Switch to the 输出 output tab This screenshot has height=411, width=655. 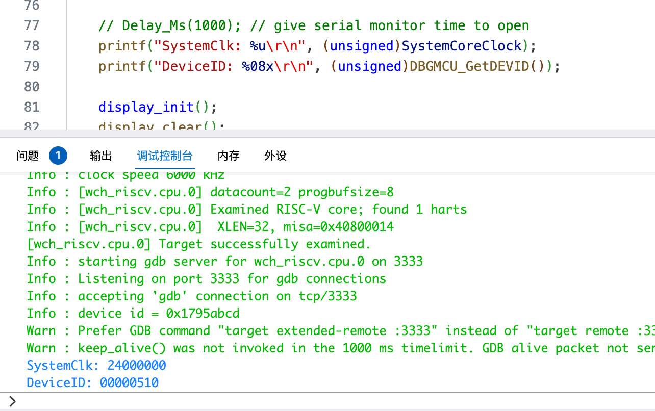pos(101,156)
